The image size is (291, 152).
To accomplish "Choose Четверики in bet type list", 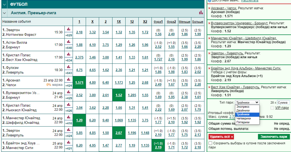I will pos(247,118).
